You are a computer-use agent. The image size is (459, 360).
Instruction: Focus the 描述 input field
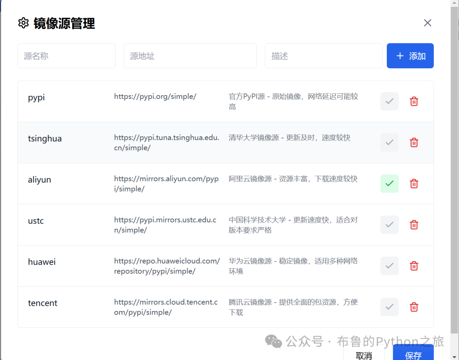point(324,56)
